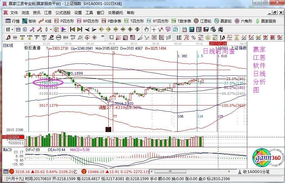Click the n² time-line tool icon

pos(73,38)
